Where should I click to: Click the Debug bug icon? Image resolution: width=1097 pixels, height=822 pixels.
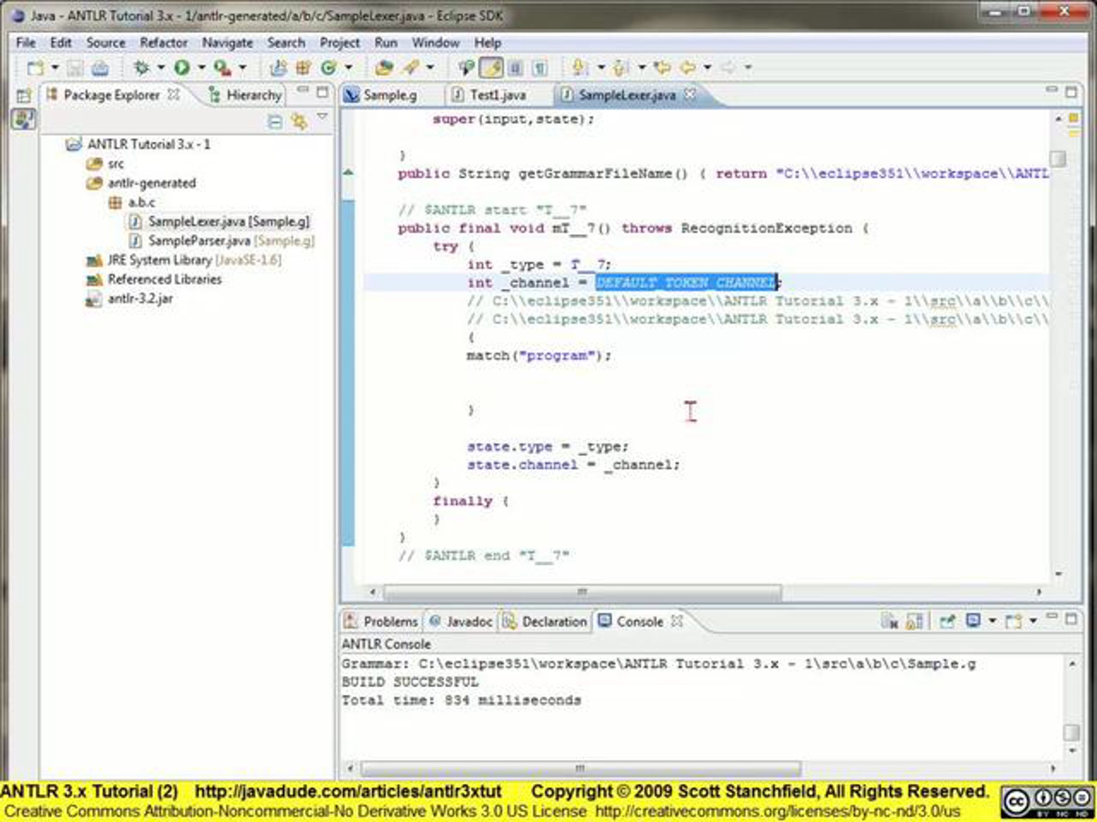[142, 68]
